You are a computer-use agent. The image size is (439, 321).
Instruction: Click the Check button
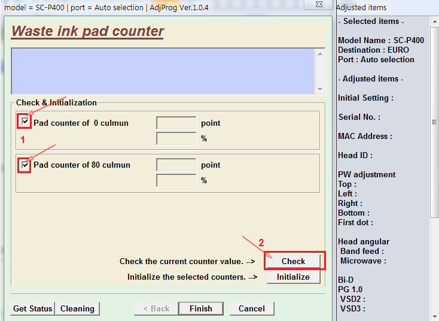pos(293,261)
